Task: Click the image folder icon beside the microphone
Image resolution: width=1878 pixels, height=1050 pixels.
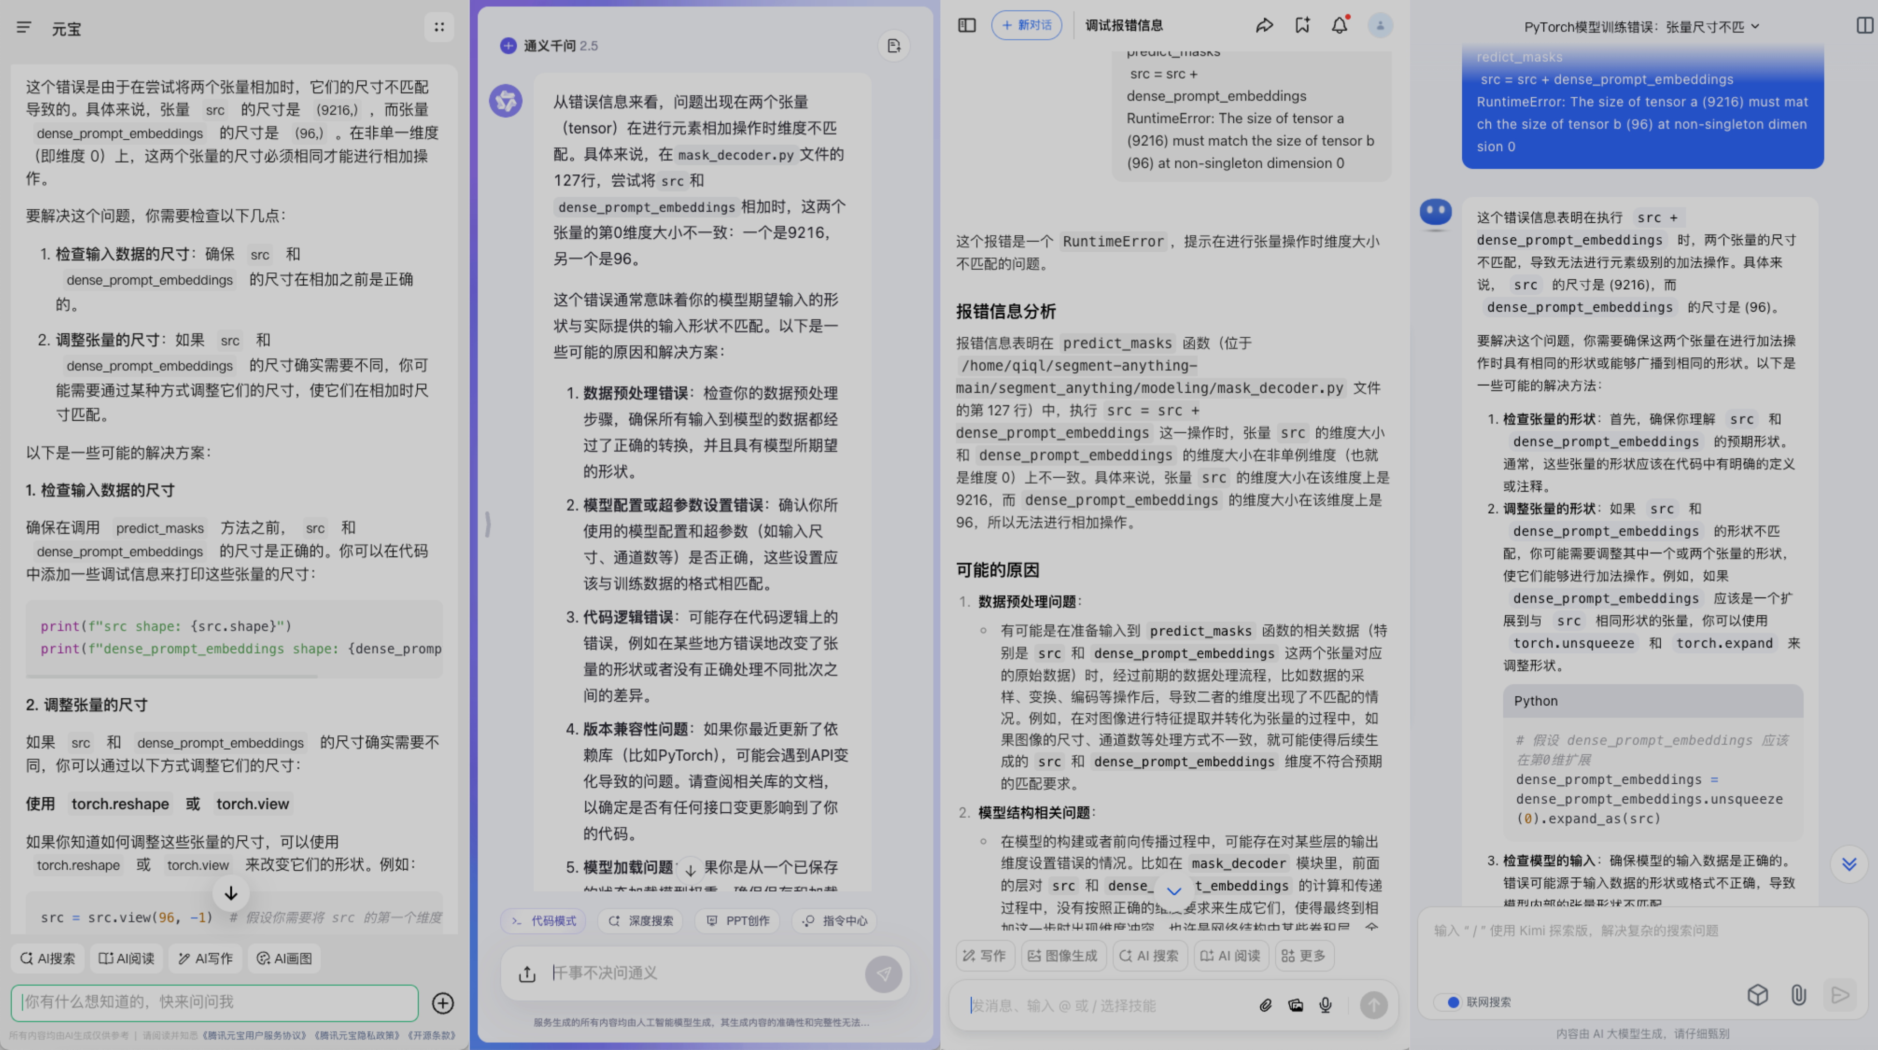Action: [x=1295, y=1006]
